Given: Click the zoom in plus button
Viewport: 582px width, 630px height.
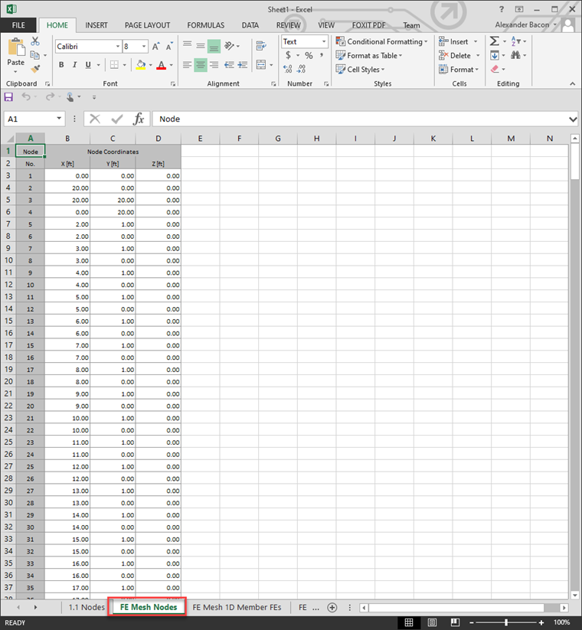Looking at the screenshot, I should tap(541, 622).
